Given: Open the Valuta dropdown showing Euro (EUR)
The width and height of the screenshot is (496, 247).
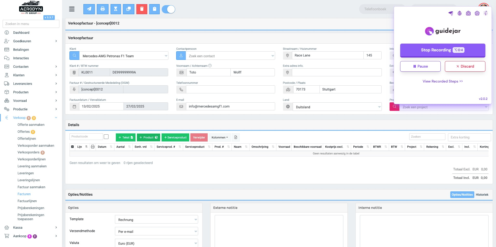Looking at the screenshot, I should tap(157, 243).
